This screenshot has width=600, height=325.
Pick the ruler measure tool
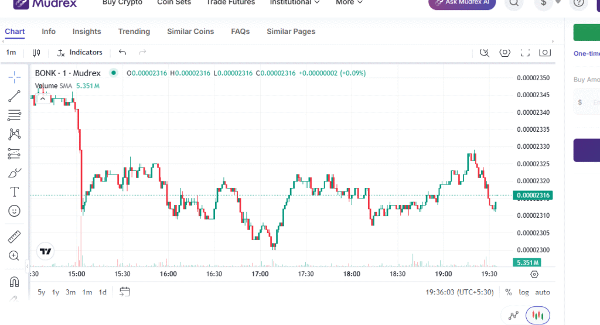click(15, 237)
